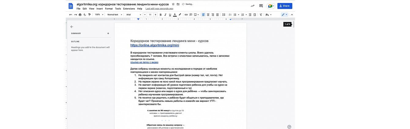Viewport: 410px width, 129px height.
Task: Print the document
Action: pyautogui.click(x=80, y=15)
